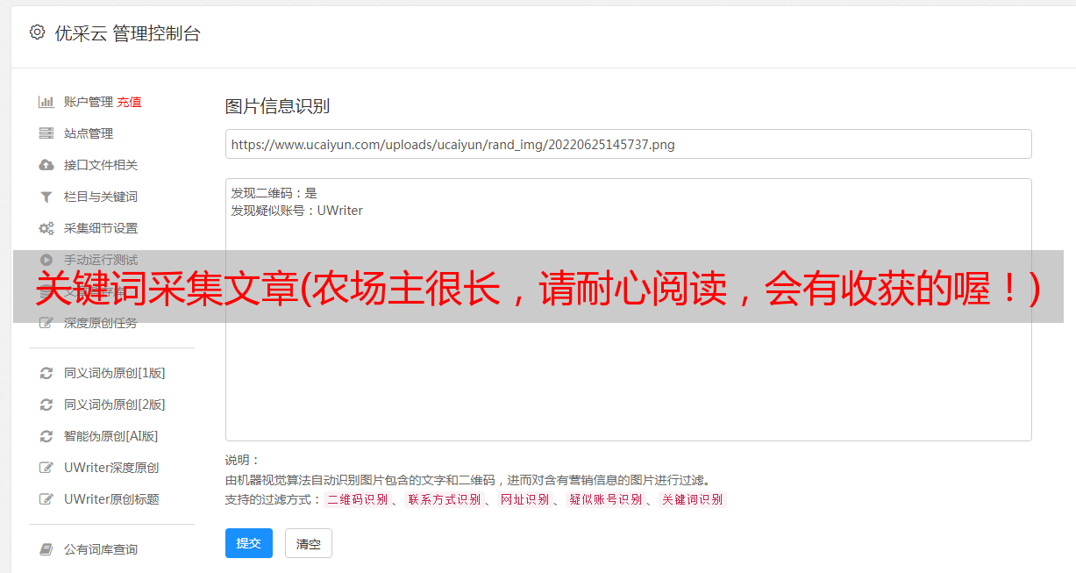
Task: Click the 清空 button
Action: 309,543
